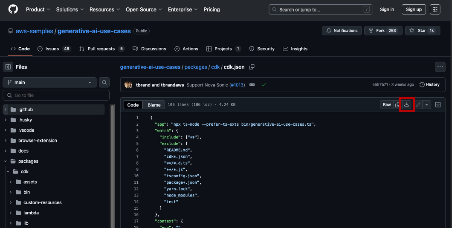Select line number 10
Image resolution: width=452 pixels, height=228 pixels.
136,176
